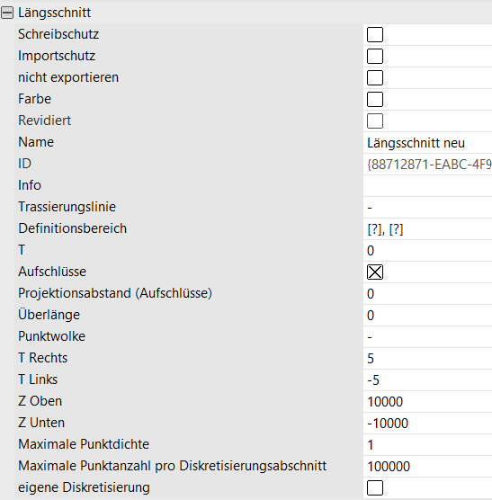
Task: Click the Revidiert checkbox
Action: 375,121
